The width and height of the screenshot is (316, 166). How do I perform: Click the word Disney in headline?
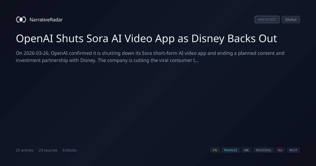[208, 38]
